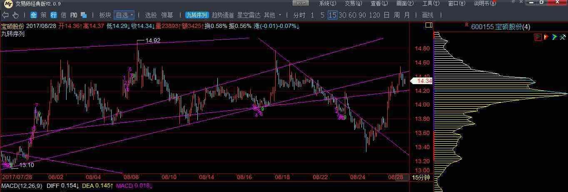Click the back arrow navigation icon
Image resolution: width=568 pixels, height=192 pixels.
pyautogui.click(x=5, y=15)
